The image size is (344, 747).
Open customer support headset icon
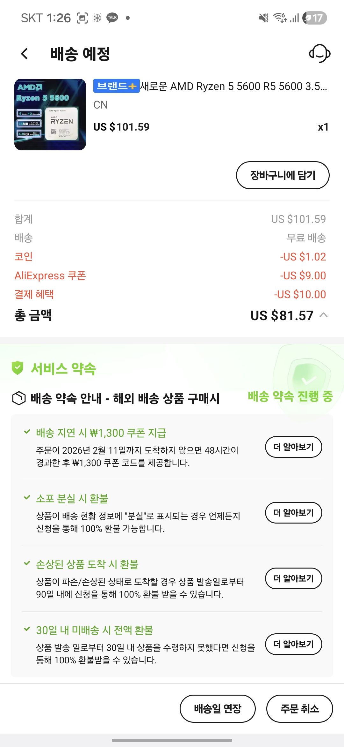tap(319, 54)
